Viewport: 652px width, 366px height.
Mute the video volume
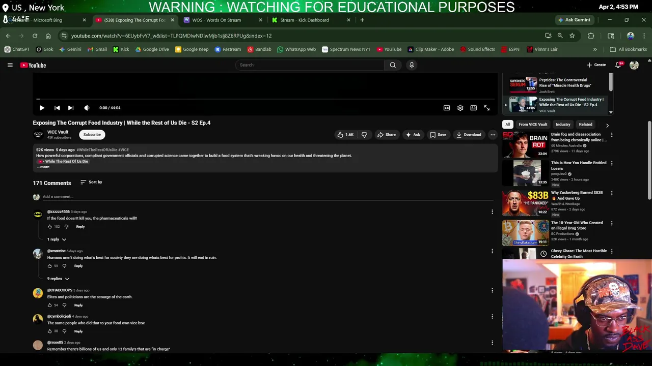[87, 108]
